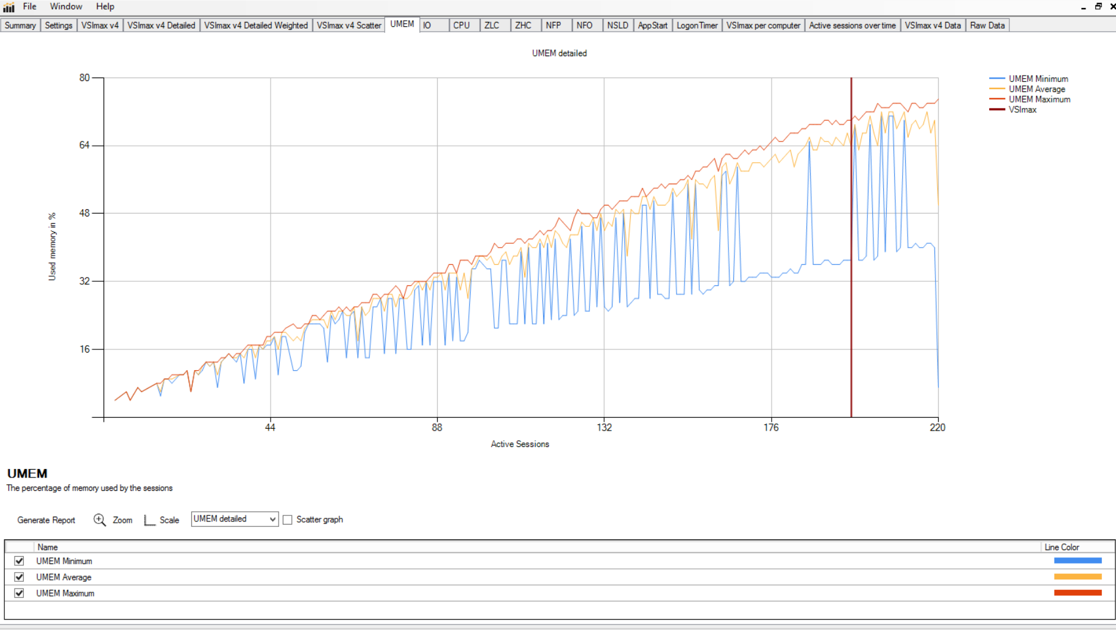Close the application window
This screenshot has height=630, width=1116.
(x=1112, y=7)
